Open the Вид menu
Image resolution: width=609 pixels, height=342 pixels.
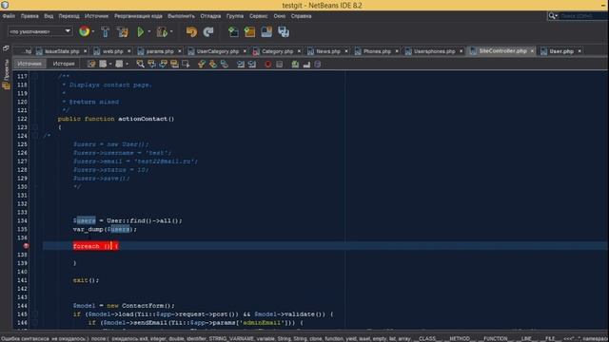coord(49,16)
